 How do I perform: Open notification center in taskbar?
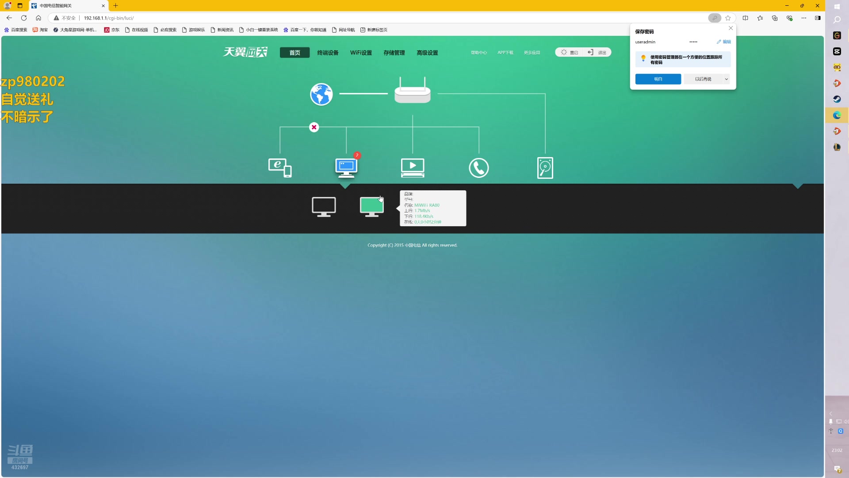pos(837,469)
